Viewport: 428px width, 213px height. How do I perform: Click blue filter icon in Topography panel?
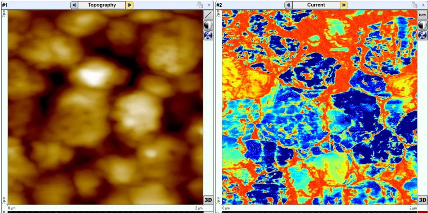208,35
